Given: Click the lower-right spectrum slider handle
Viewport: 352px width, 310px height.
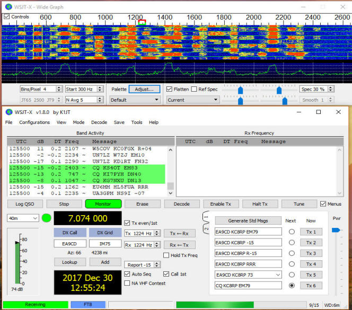Looking at the screenshot, I should pyautogui.click(x=285, y=101).
